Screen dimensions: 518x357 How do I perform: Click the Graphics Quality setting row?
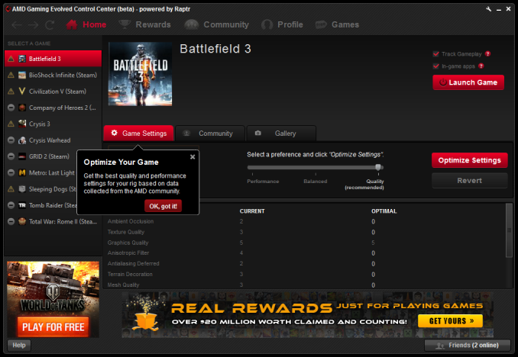point(305,243)
